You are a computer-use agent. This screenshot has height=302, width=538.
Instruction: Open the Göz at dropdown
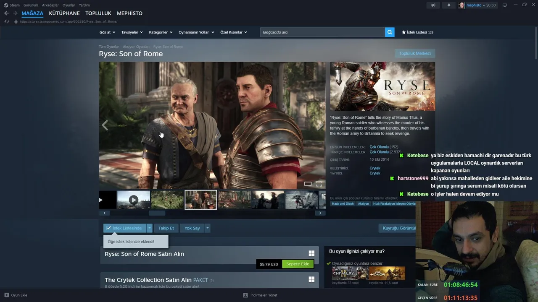[107, 32]
